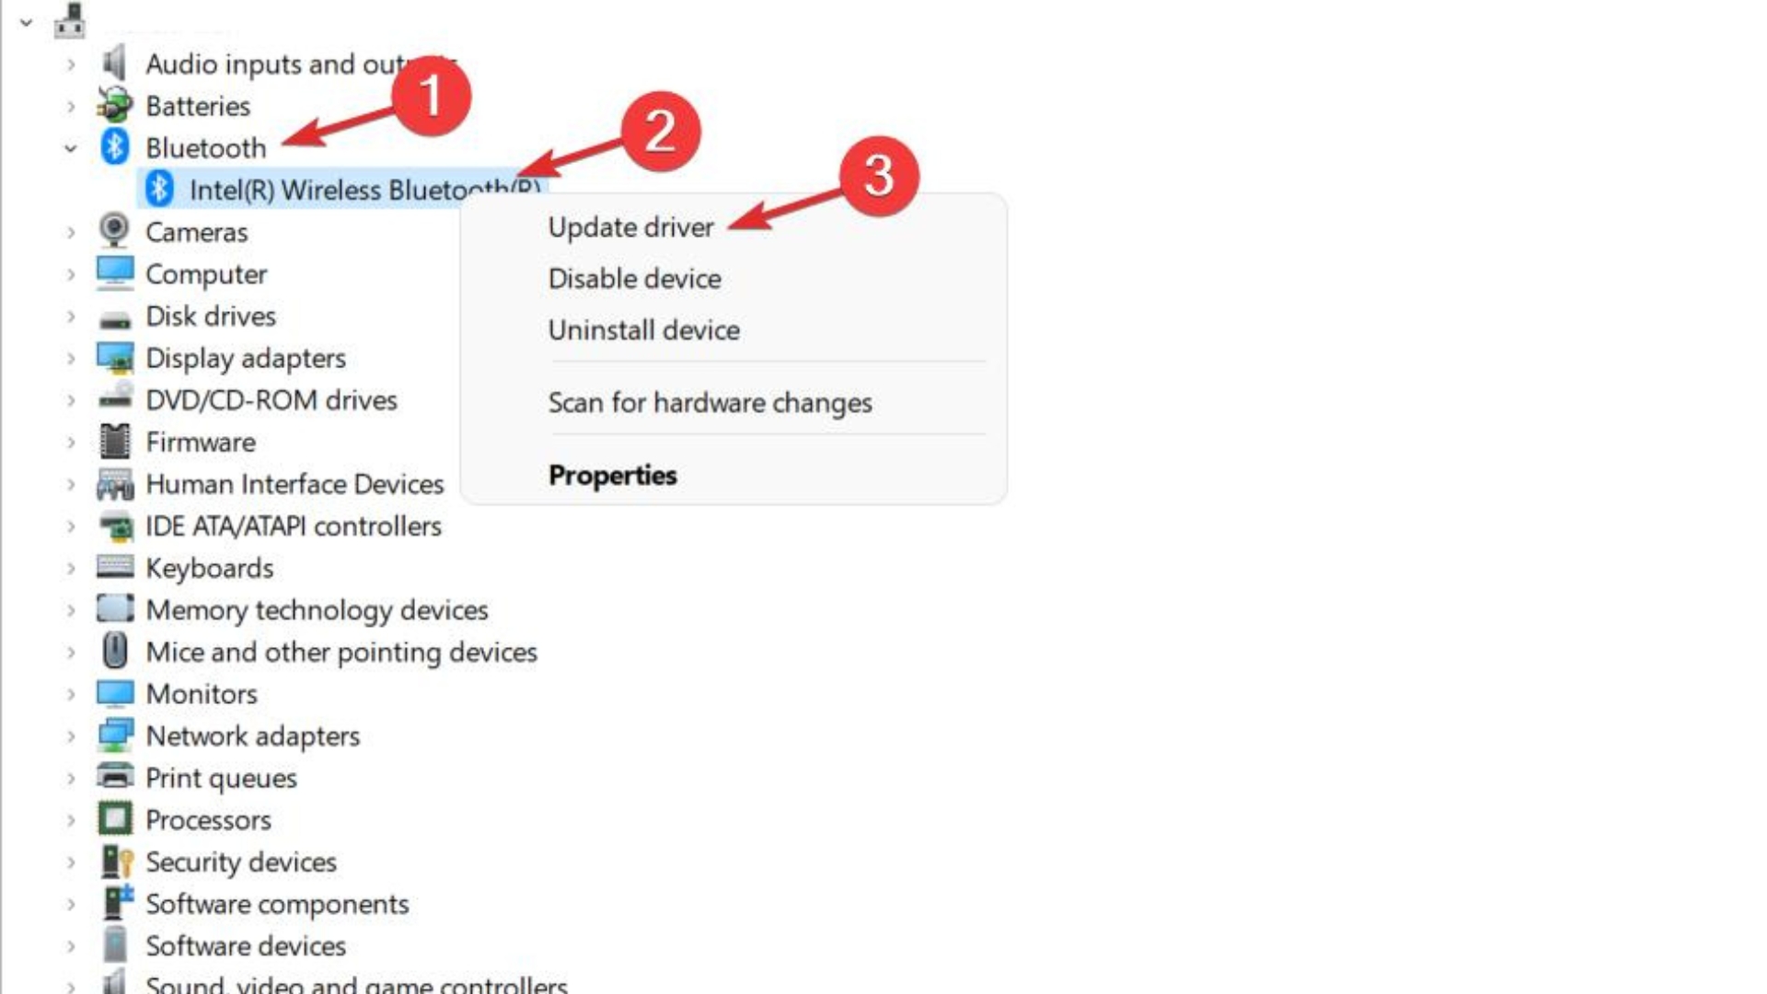Select Disable device from context menu
The height and width of the screenshot is (994, 1767).
pyautogui.click(x=633, y=278)
